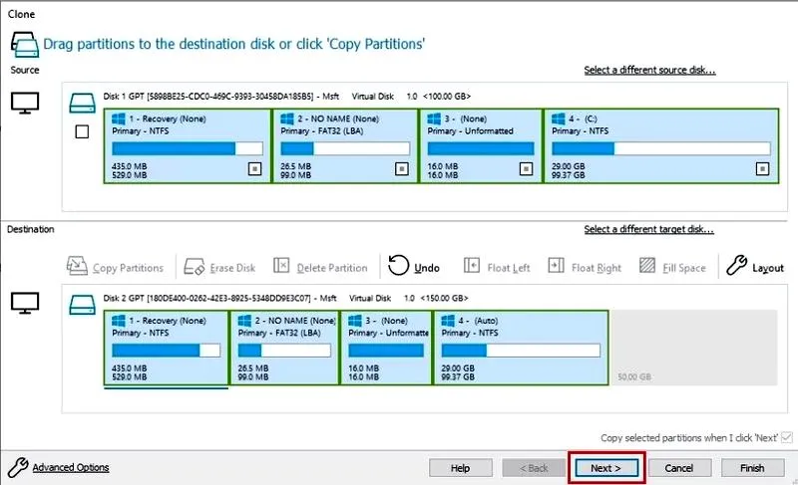Select destination partition 4 (Auto) NTFS
The width and height of the screenshot is (798, 485).
[521, 348]
